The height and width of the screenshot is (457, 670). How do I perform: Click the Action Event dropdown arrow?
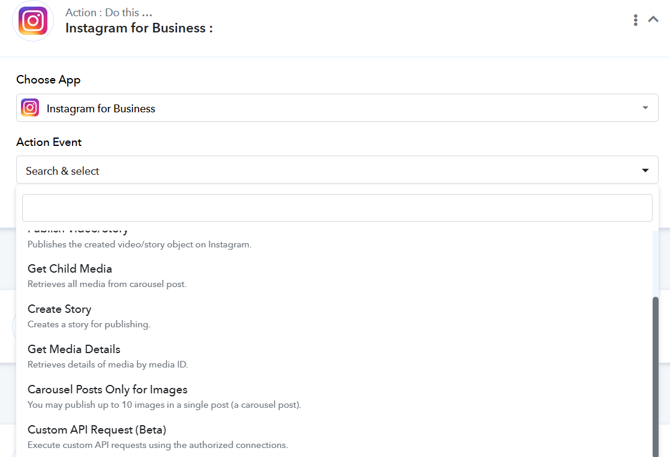pyautogui.click(x=645, y=171)
